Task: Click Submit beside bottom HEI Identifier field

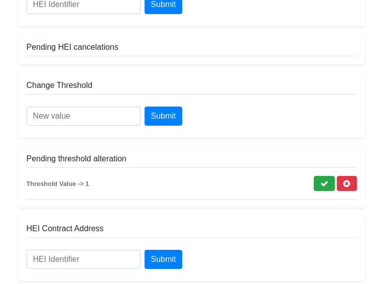Action: click(163, 259)
